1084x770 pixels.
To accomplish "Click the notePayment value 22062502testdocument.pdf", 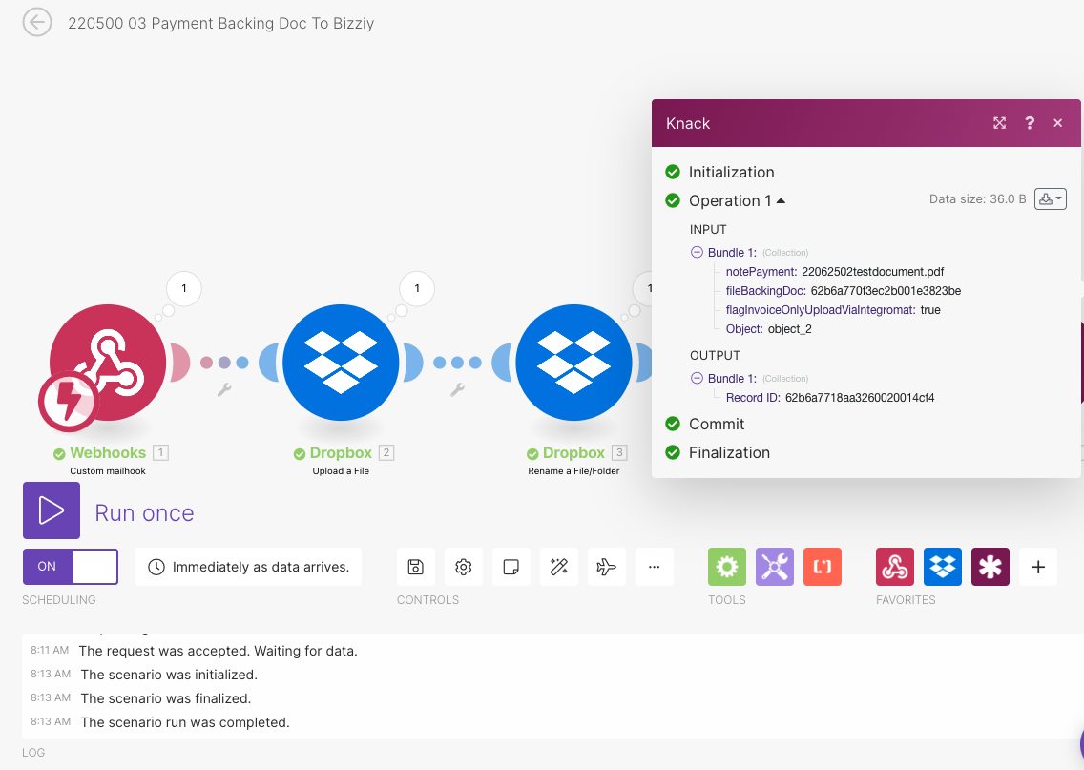I will tap(872, 272).
